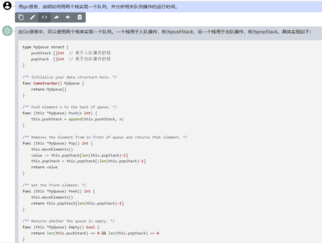Click 'this.moveElements()' inside the Peek function
Viewport: 322px width, 243px height.
(x=52, y=197)
